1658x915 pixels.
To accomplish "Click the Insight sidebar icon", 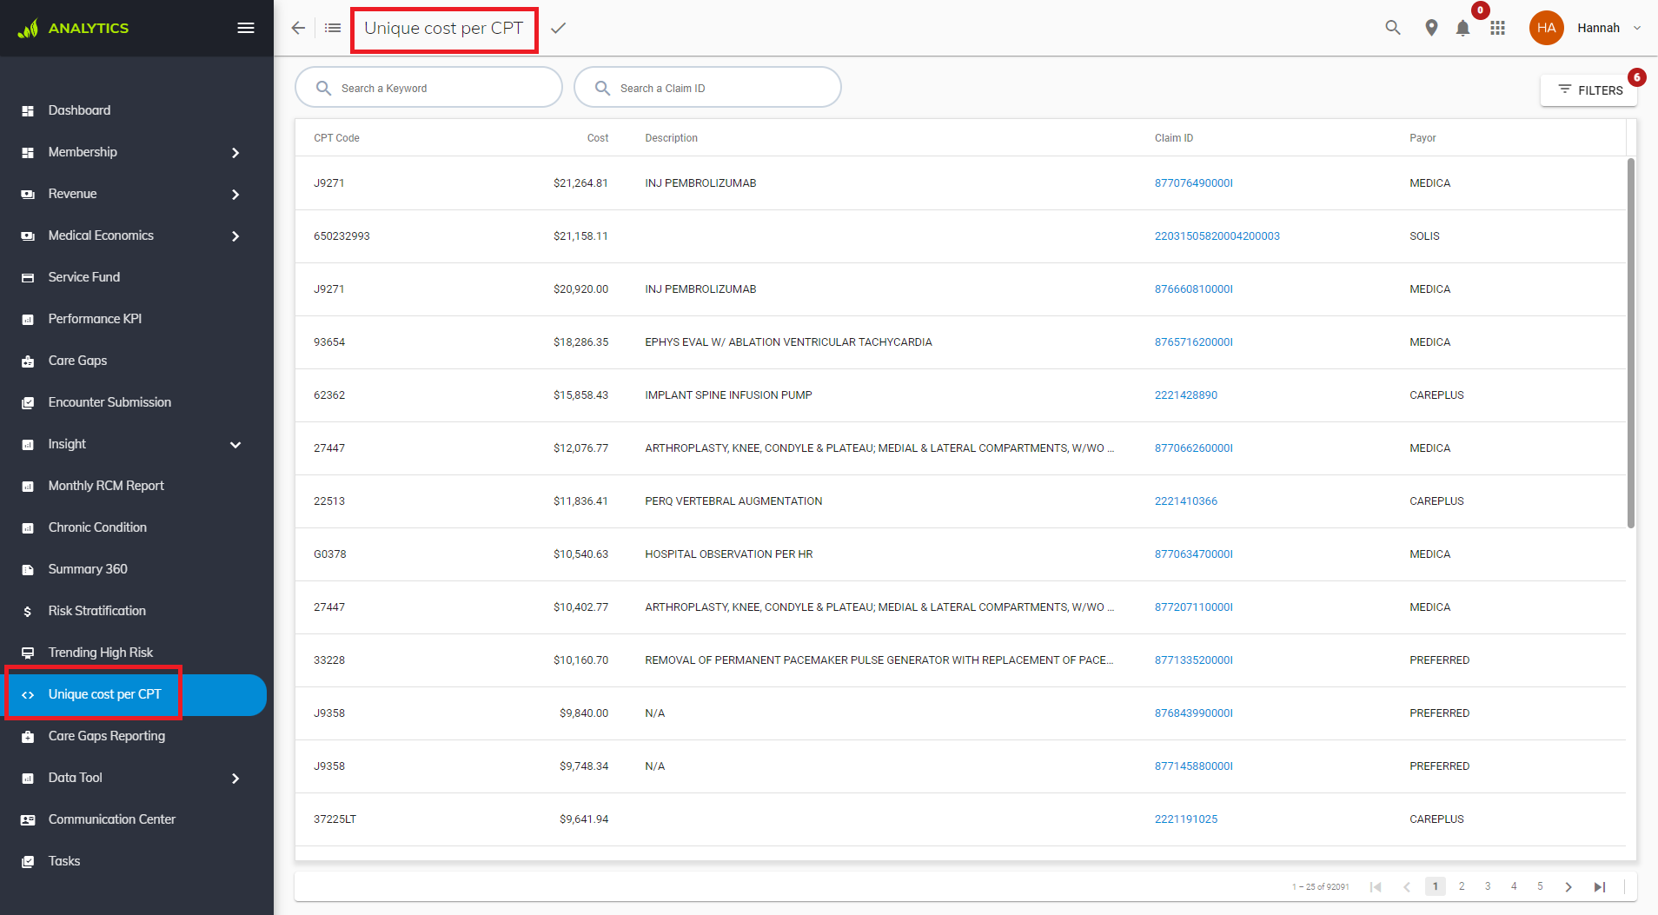I will pyautogui.click(x=28, y=445).
